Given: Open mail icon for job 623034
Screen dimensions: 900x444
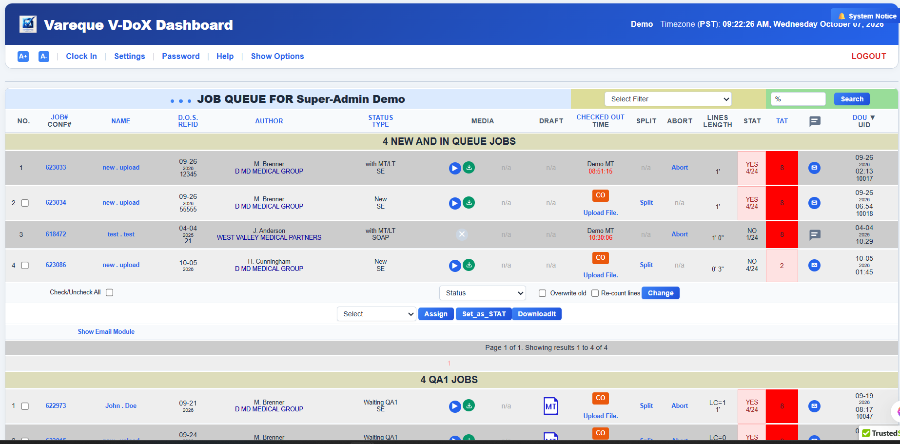Looking at the screenshot, I should coord(814,203).
